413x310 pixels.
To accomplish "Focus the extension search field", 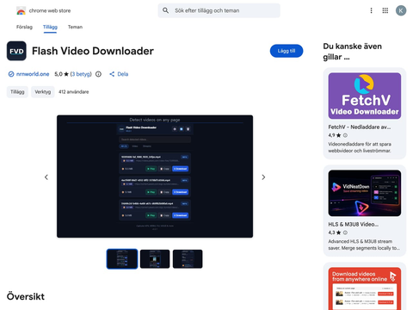I will 219,10.
